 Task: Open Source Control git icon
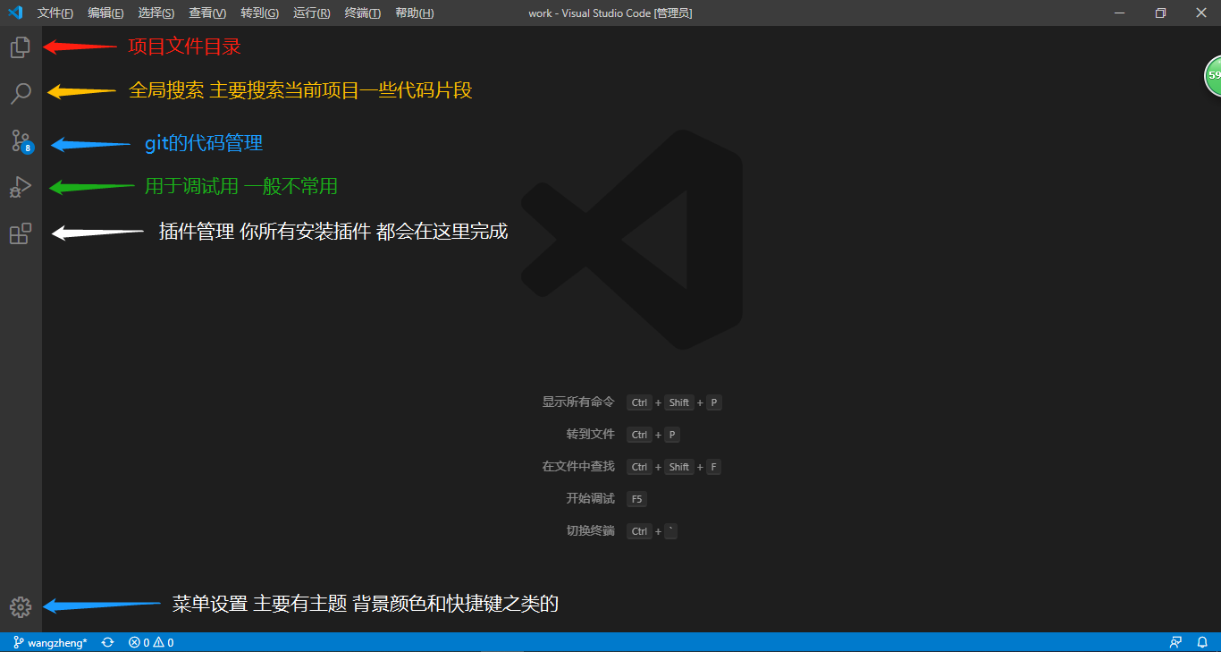tap(21, 140)
